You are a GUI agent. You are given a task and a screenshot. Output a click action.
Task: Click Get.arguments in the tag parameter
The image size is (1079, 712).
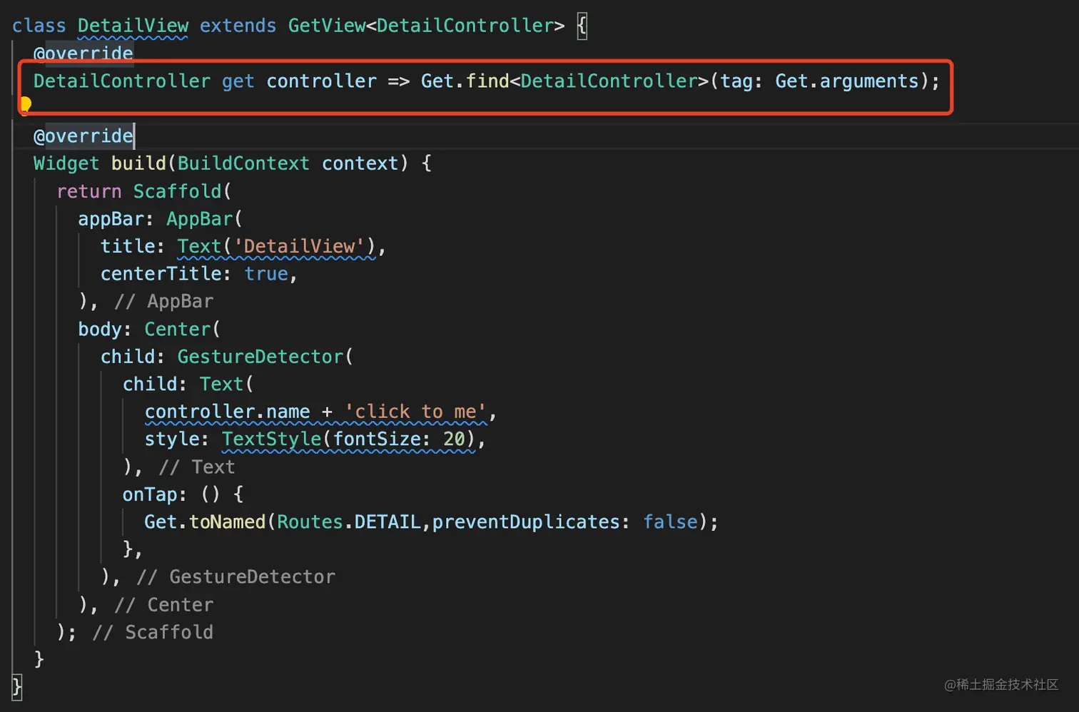(x=846, y=81)
